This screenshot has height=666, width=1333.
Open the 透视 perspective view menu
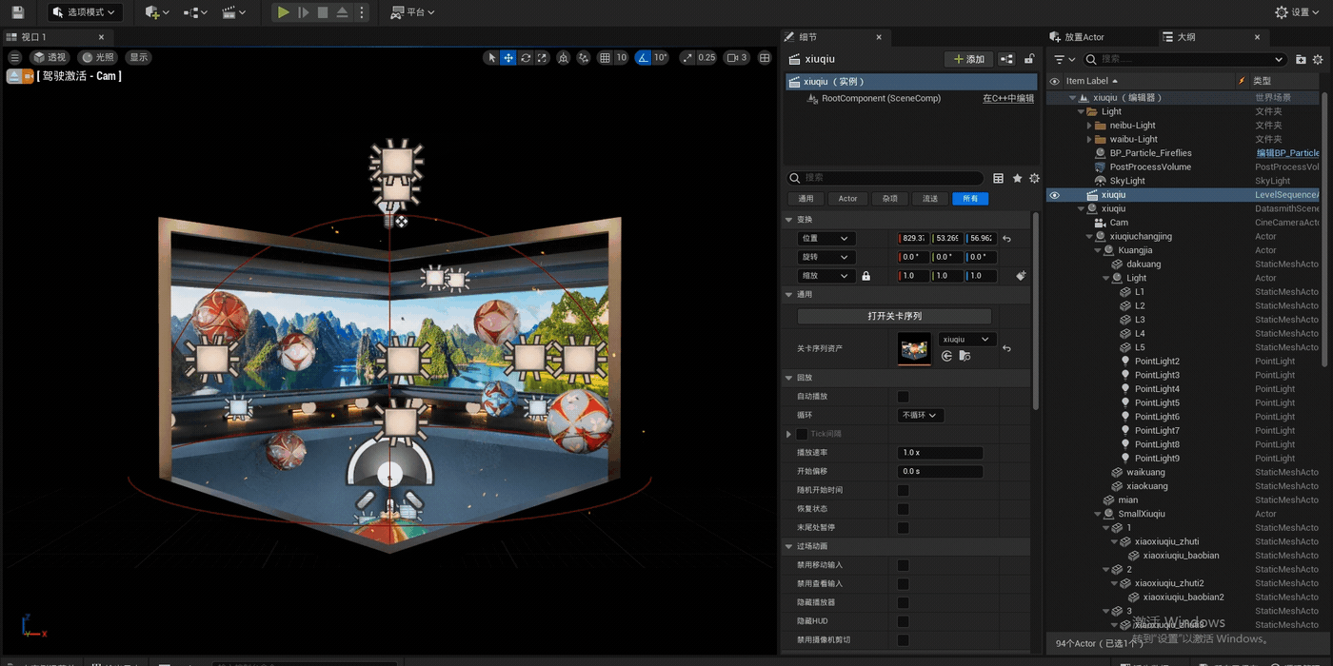50,57
